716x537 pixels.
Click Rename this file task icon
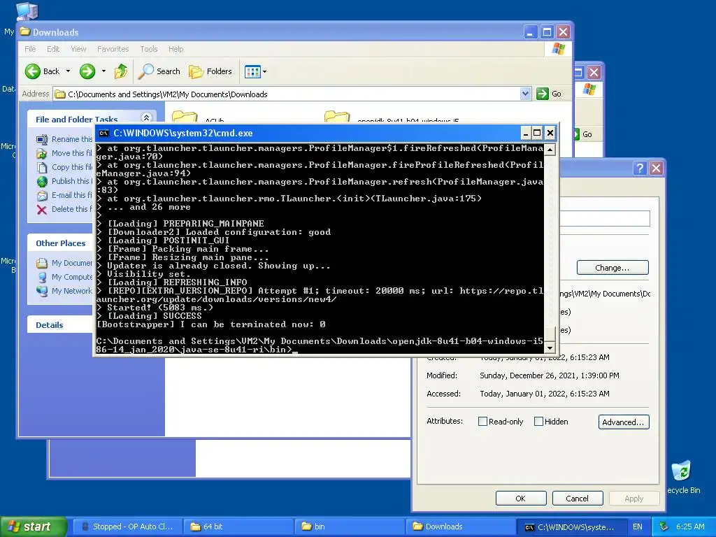pos(42,139)
